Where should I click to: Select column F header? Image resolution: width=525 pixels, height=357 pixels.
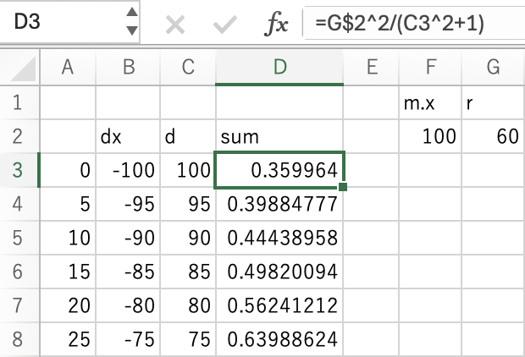[x=430, y=67]
